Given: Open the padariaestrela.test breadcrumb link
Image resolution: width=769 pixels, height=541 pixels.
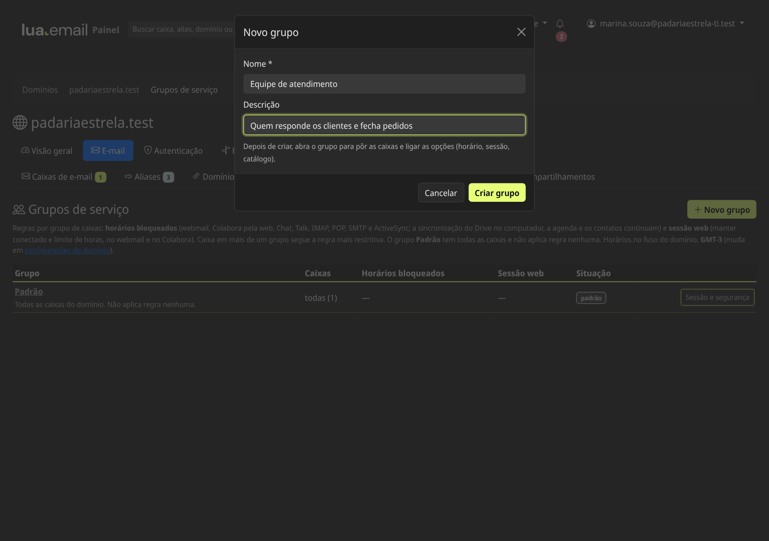Looking at the screenshot, I should point(104,90).
